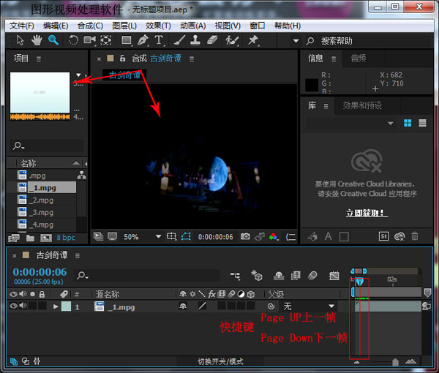This screenshot has height=373, width=439.
Task: Open 编辑(E) menu
Action: 56,26
